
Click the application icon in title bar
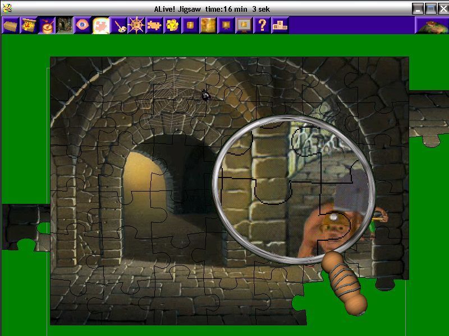7,8
